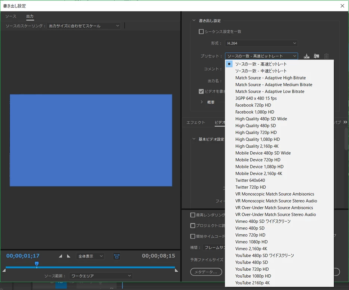Click the blue preview timeline bar
The width and height of the screenshot is (349, 290).
90,267
